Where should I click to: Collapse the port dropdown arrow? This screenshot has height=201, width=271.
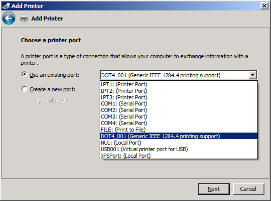[253, 75]
